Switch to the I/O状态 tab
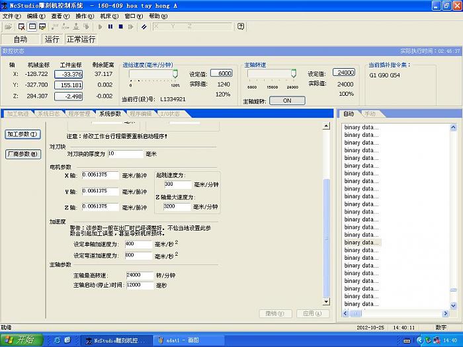Image resolution: width=463 pixels, height=347 pixels. (171, 114)
